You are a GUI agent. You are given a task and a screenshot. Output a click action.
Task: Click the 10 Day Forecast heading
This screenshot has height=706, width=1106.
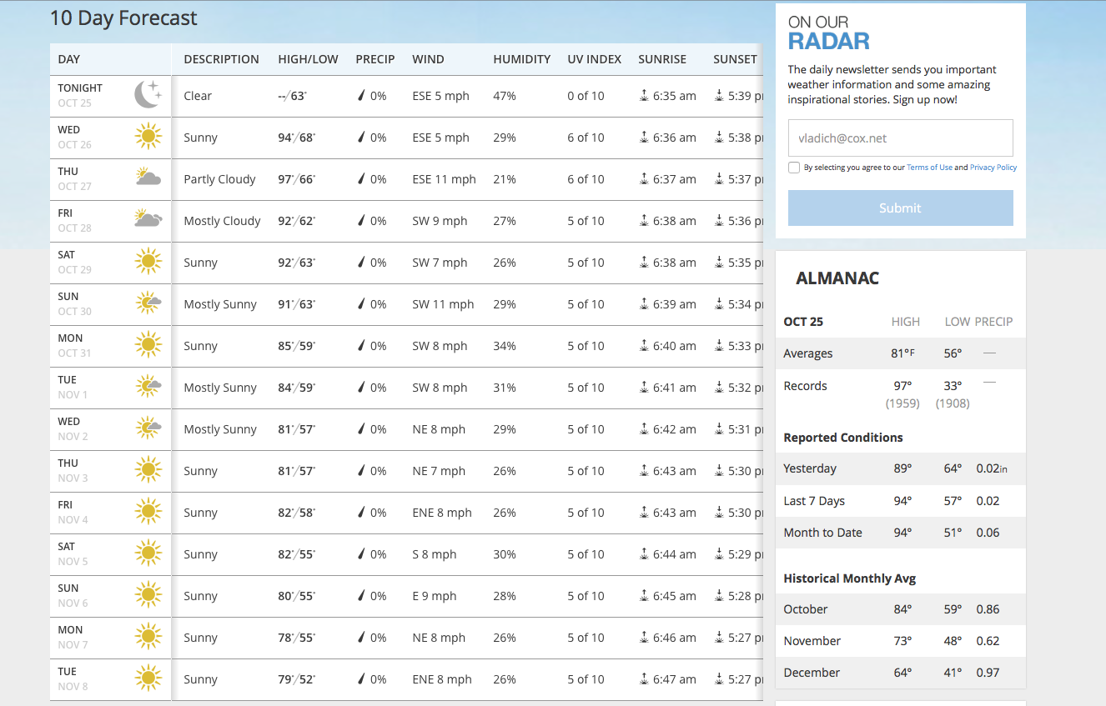tap(123, 18)
